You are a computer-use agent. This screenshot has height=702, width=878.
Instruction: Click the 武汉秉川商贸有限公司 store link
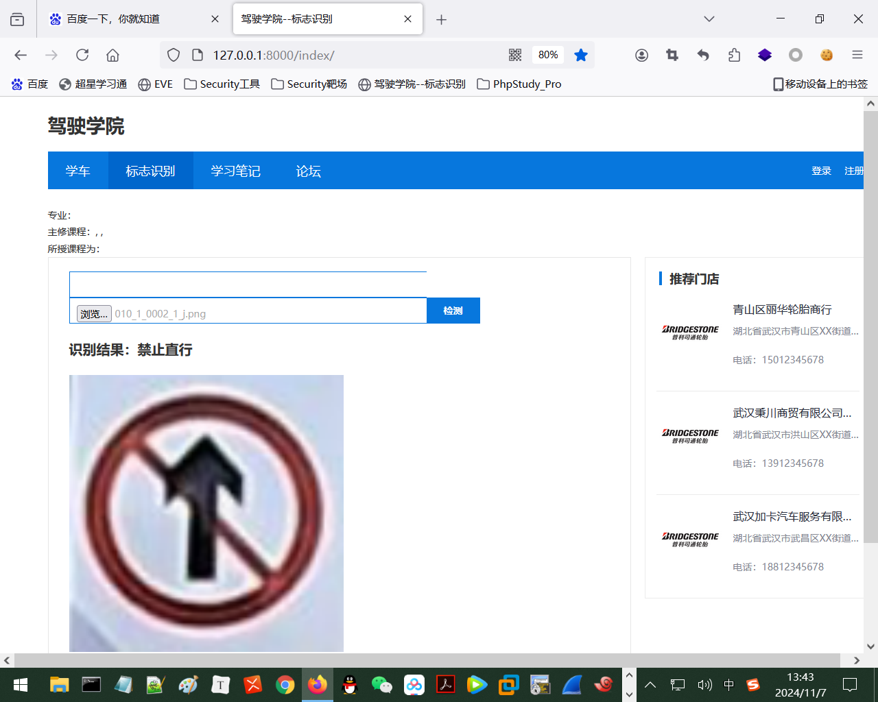pos(792,413)
